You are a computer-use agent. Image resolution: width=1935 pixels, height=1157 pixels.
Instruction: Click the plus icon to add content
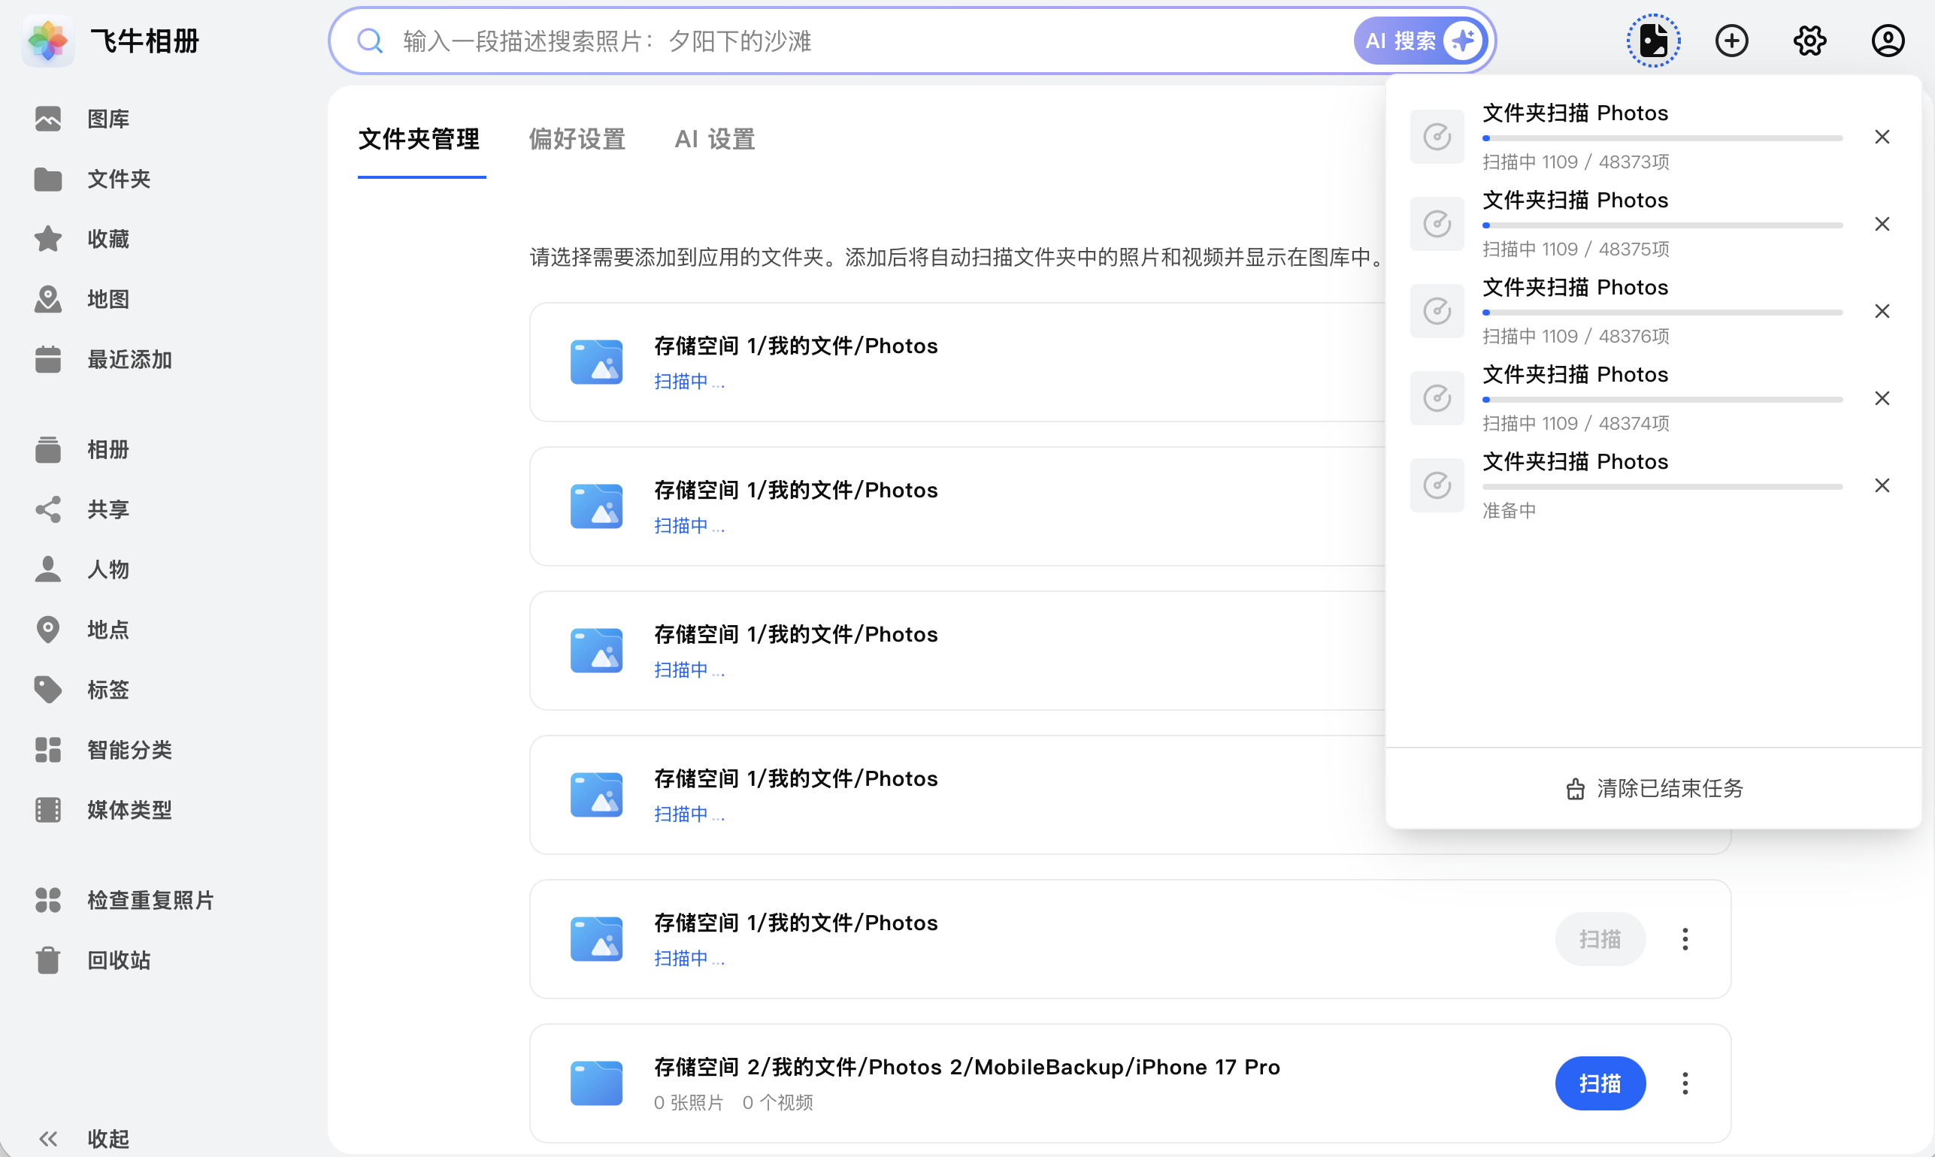(1731, 40)
